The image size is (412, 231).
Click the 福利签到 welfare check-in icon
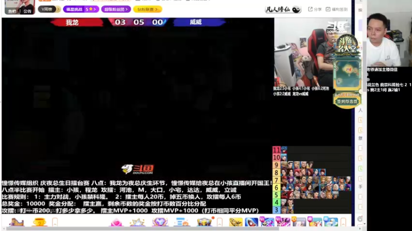(x=337, y=9)
